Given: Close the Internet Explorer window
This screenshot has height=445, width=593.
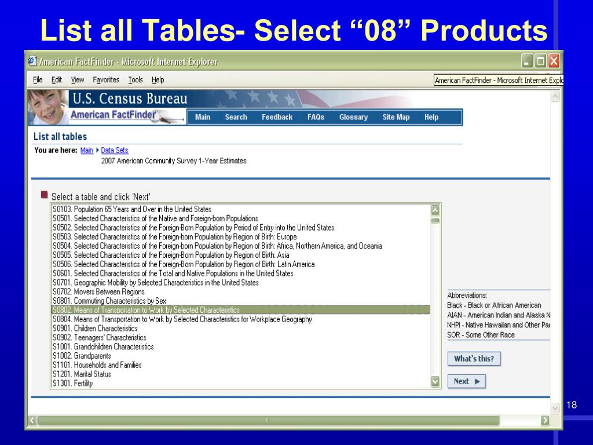Looking at the screenshot, I should 554,61.
